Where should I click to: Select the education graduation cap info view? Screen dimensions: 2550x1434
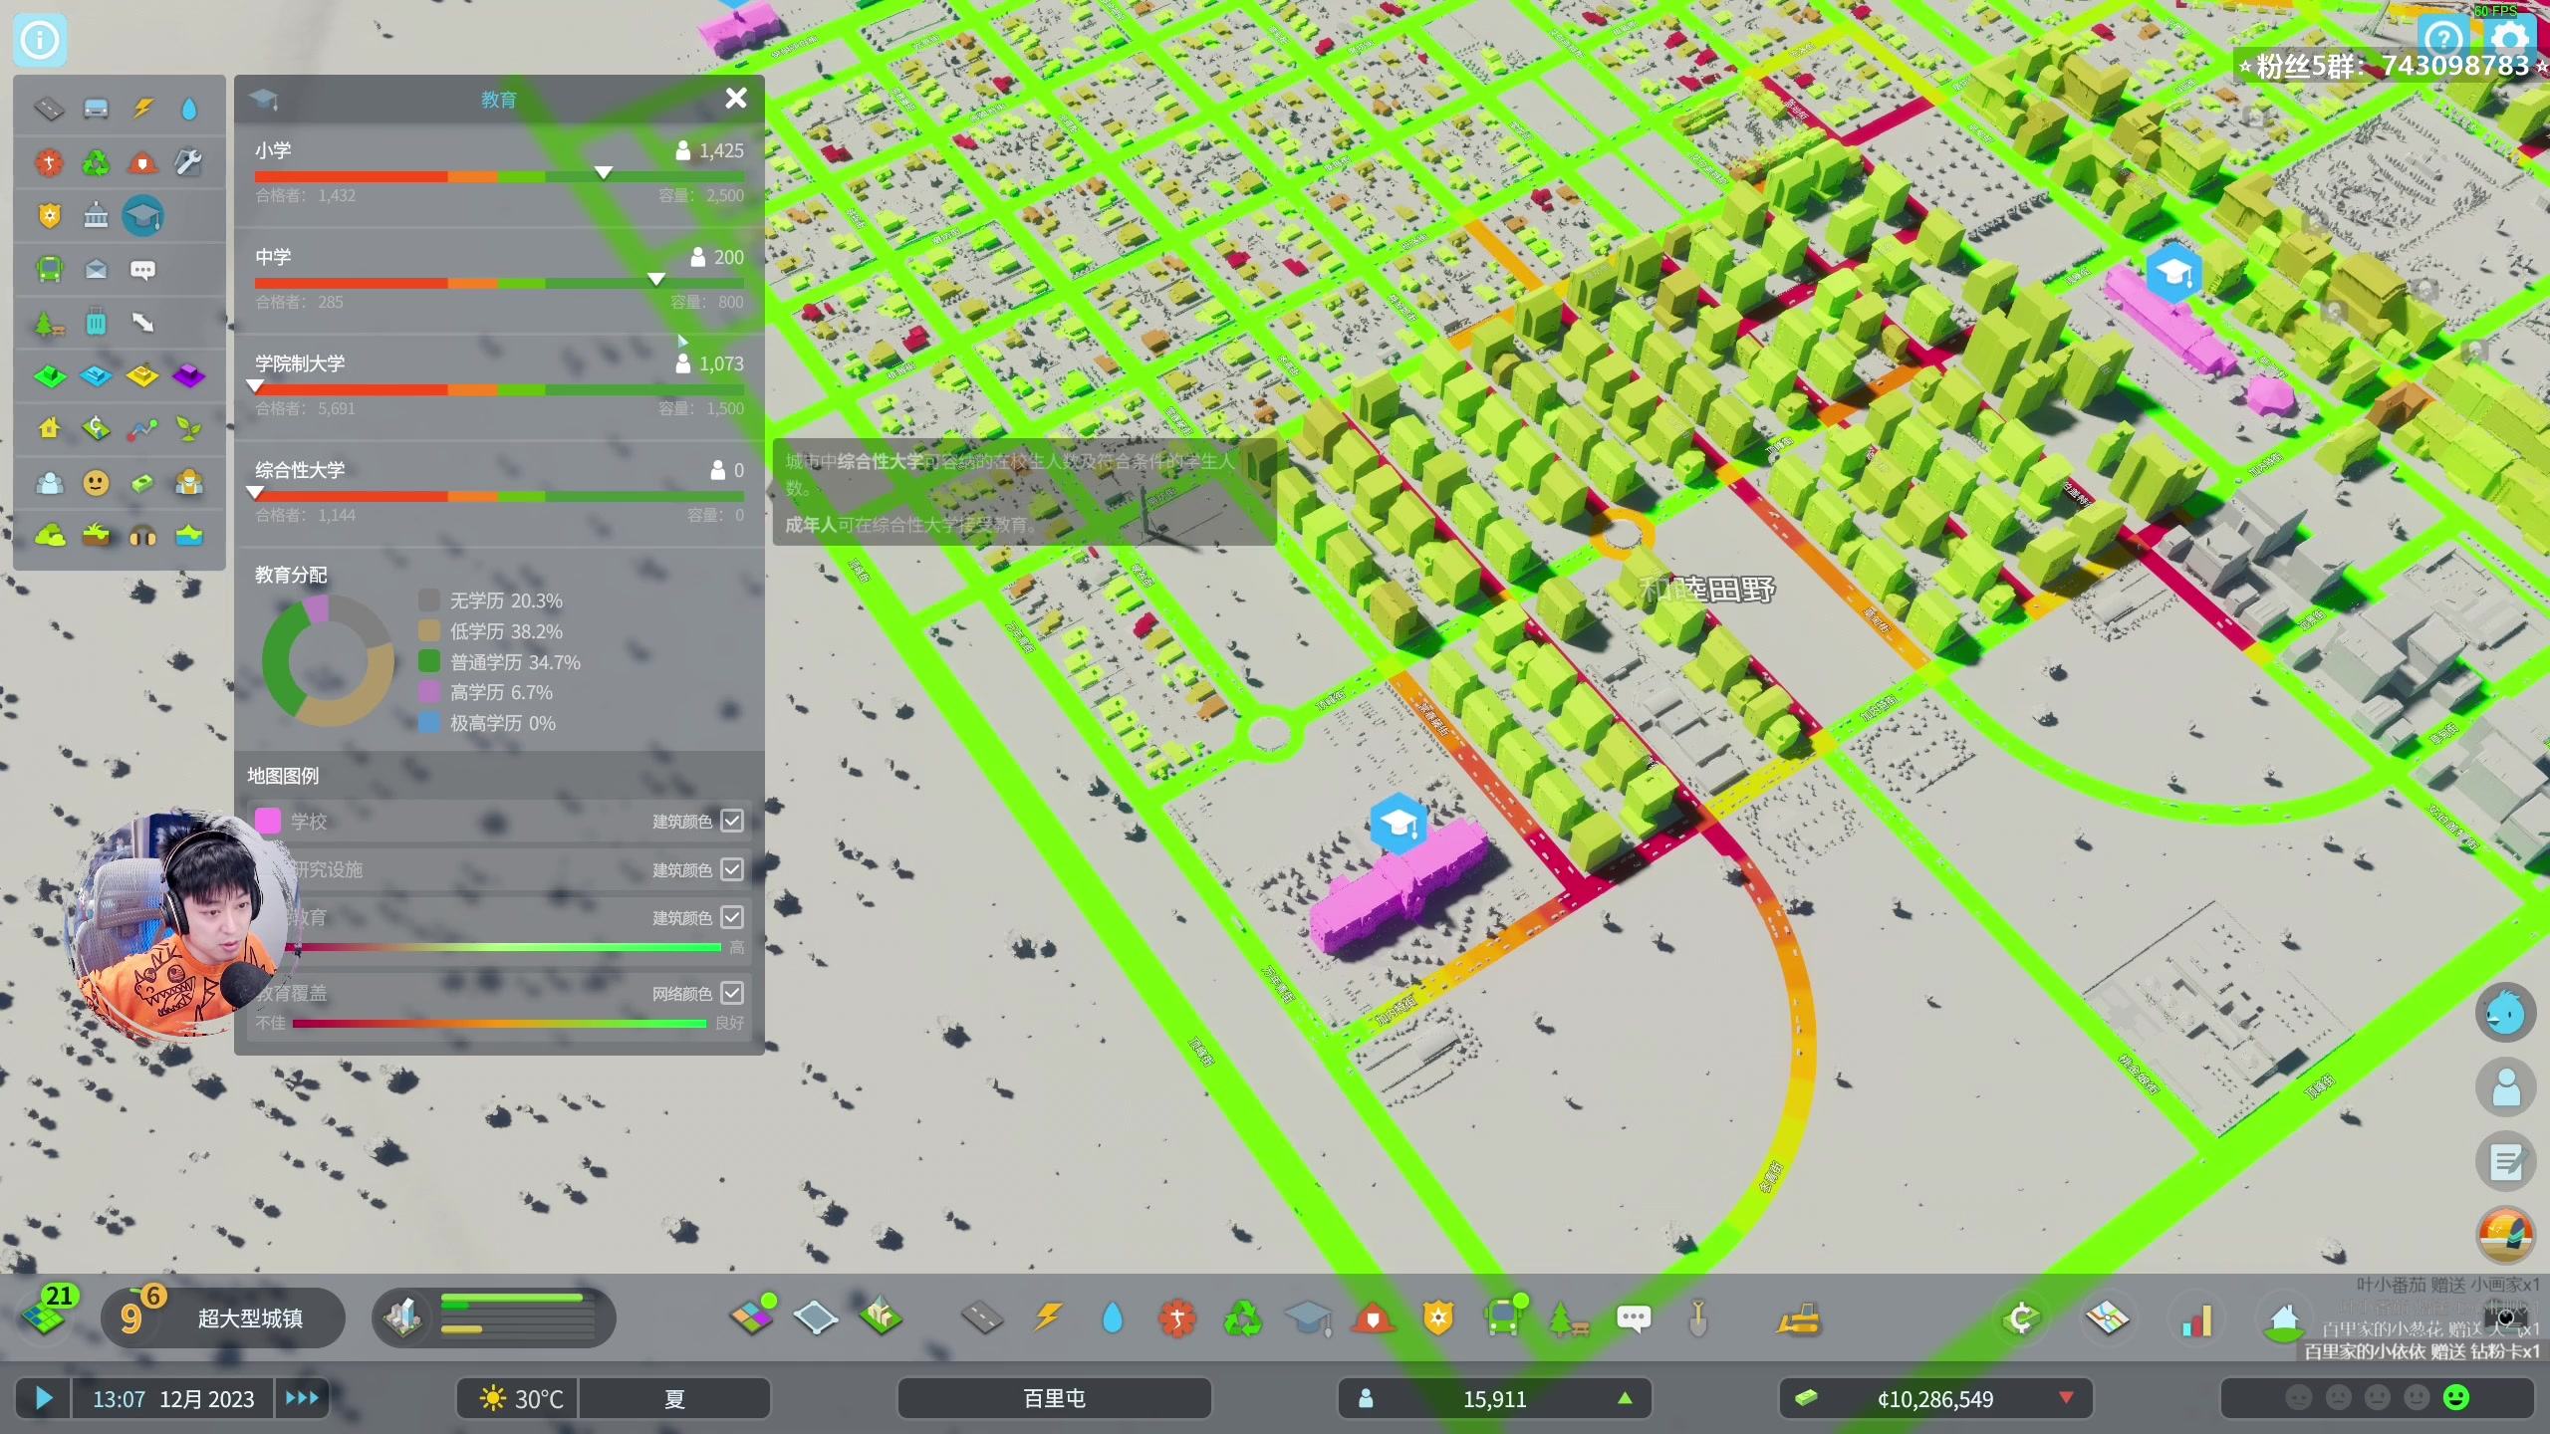click(142, 215)
